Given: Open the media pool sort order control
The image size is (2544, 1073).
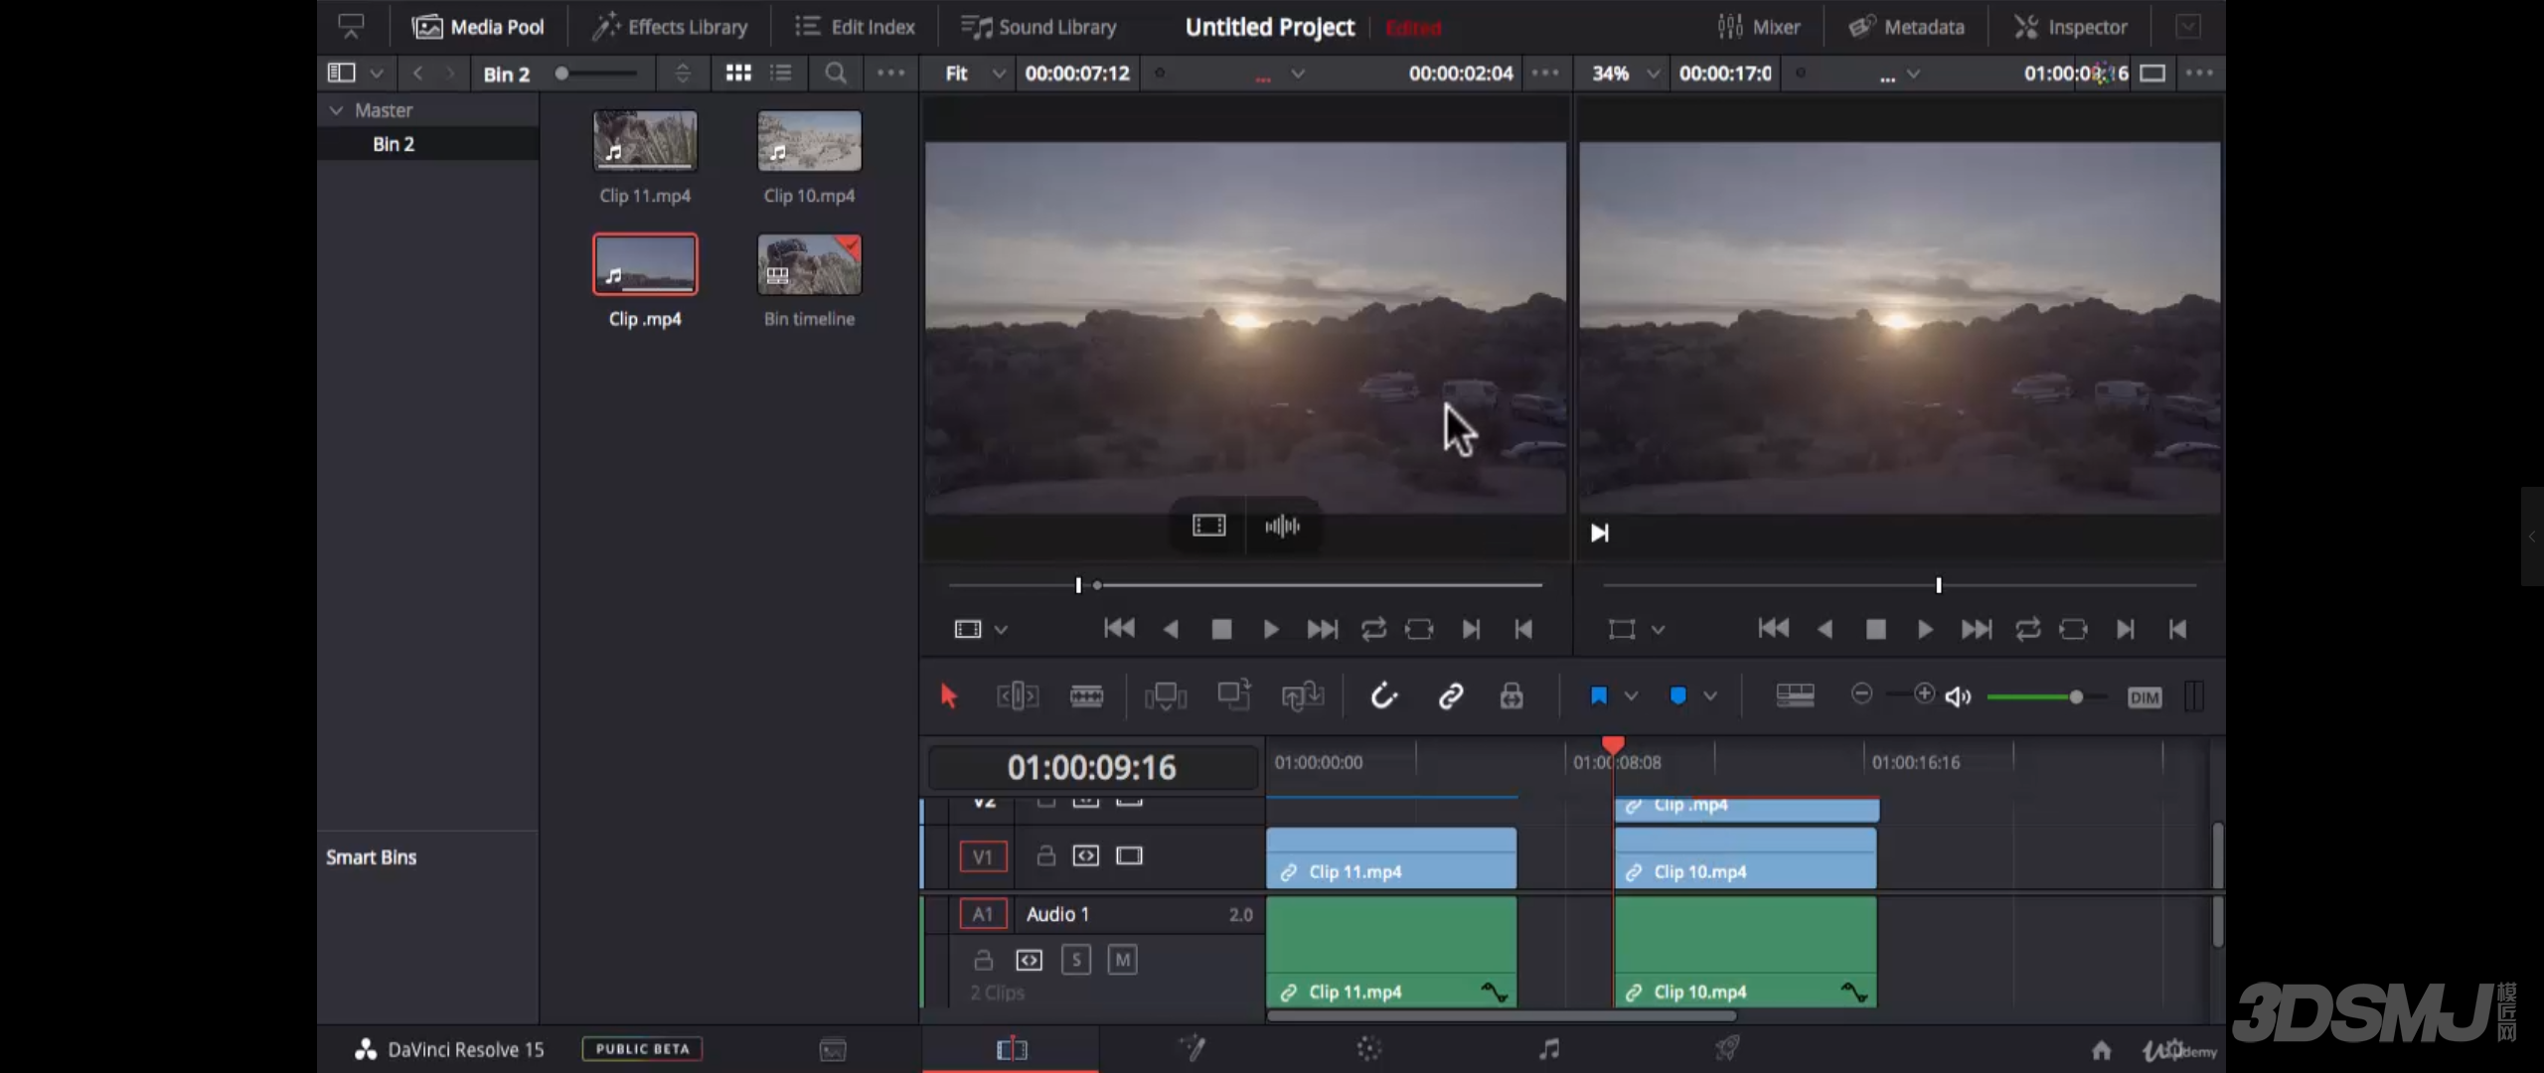Looking at the screenshot, I should coord(683,74).
